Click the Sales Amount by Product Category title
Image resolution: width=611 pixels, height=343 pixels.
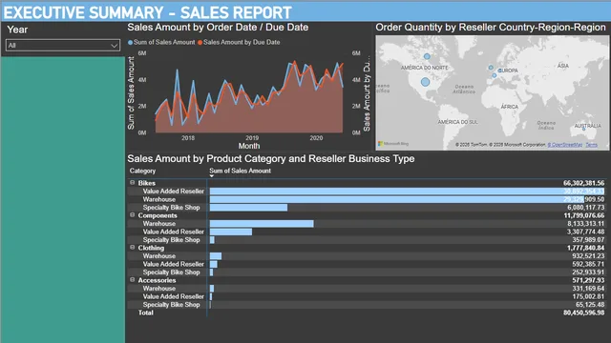tap(271, 159)
